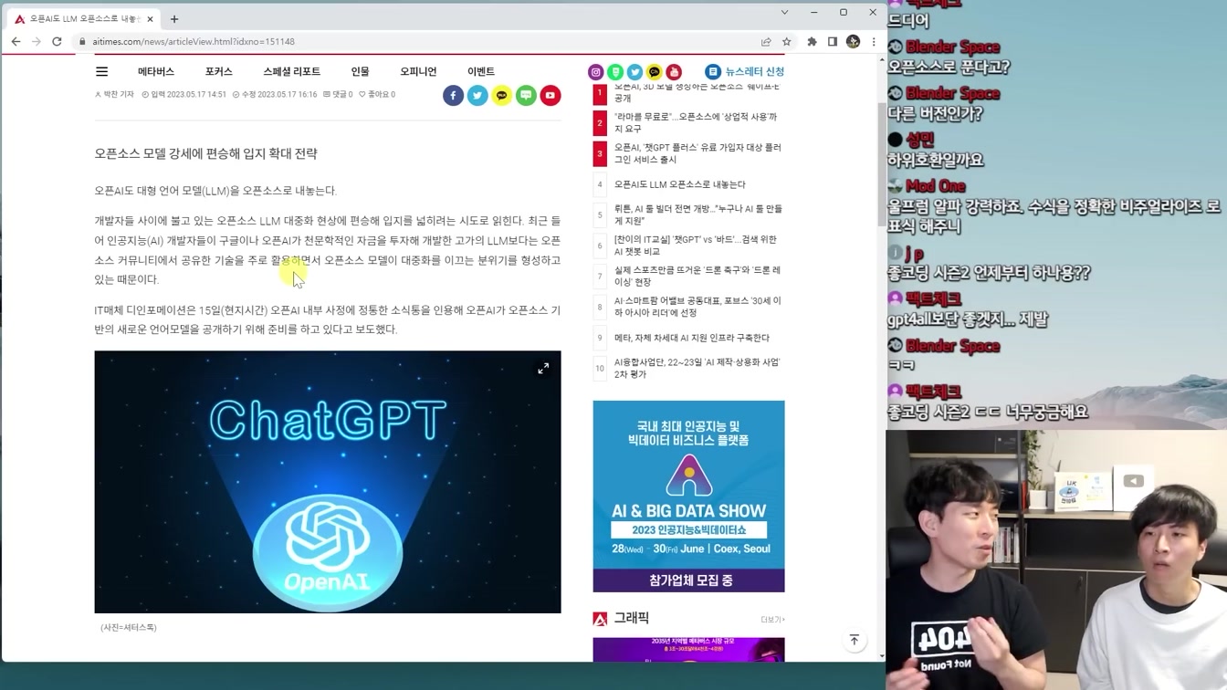Open a new browser tab
Image resolution: width=1227 pixels, height=690 pixels.
[174, 18]
